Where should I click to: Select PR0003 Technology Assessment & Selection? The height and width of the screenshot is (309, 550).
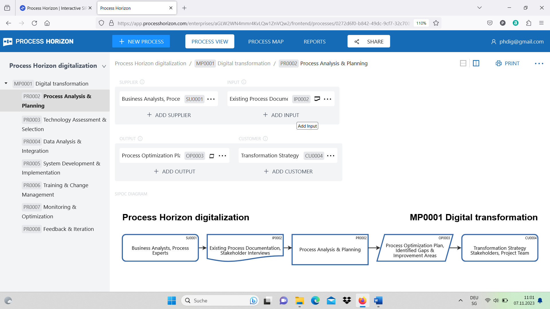click(64, 124)
